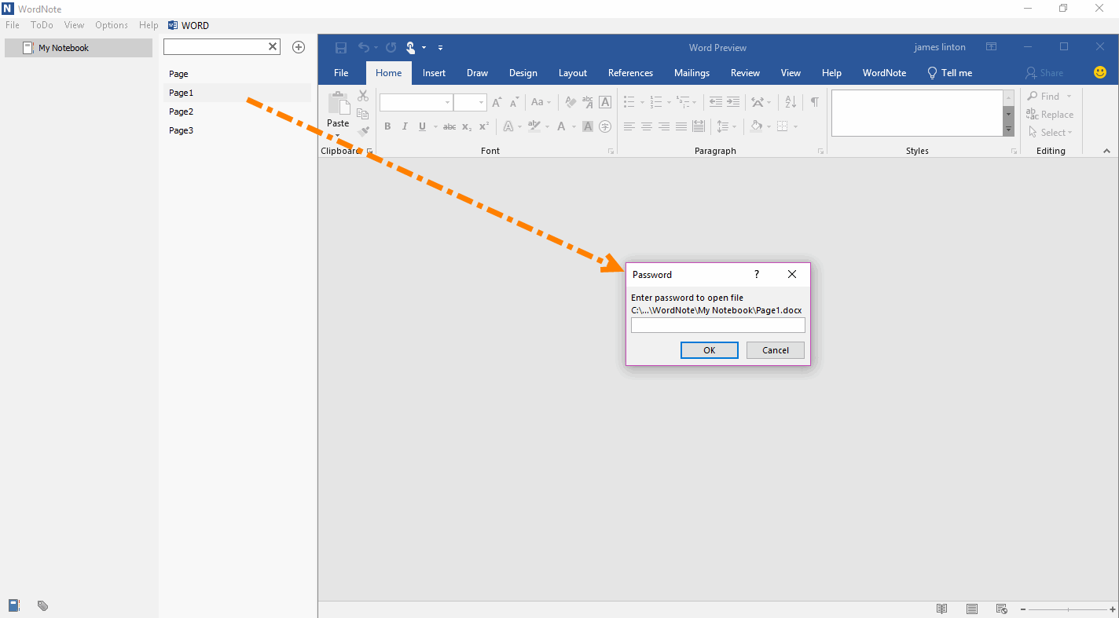Click the notebook icon at bottom of sidebar
This screenshot has width=1119, height=618.
(14, 605)
